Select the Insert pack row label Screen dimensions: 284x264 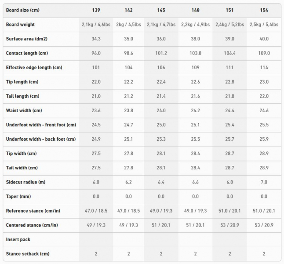pyautogui.click(x=18, y=239)
